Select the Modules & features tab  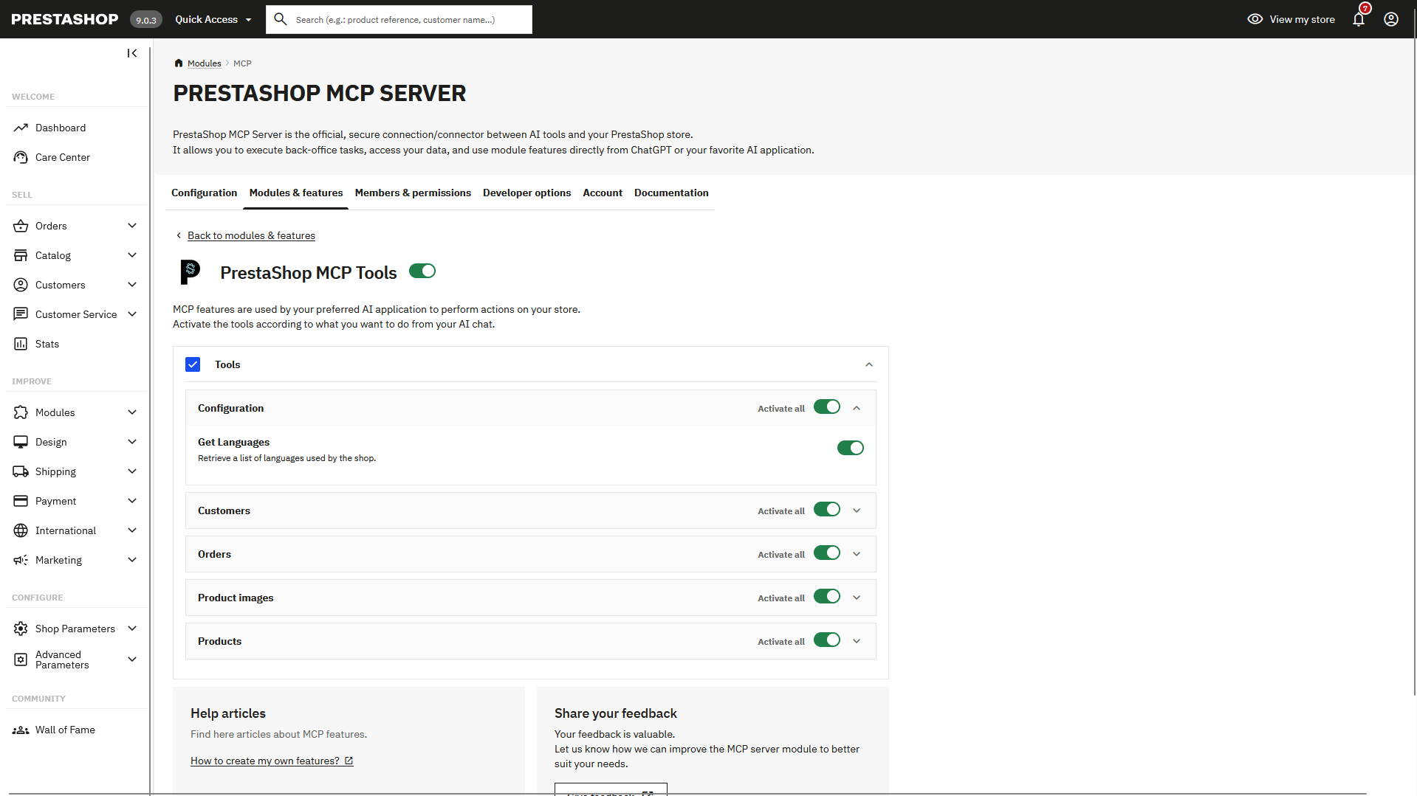(x=296, y=193)
